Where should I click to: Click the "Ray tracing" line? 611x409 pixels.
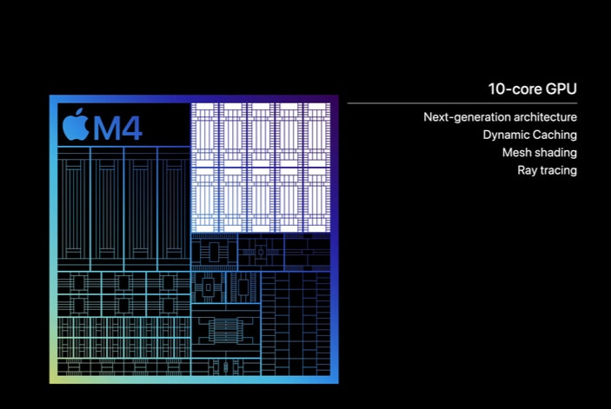point(547,170)
